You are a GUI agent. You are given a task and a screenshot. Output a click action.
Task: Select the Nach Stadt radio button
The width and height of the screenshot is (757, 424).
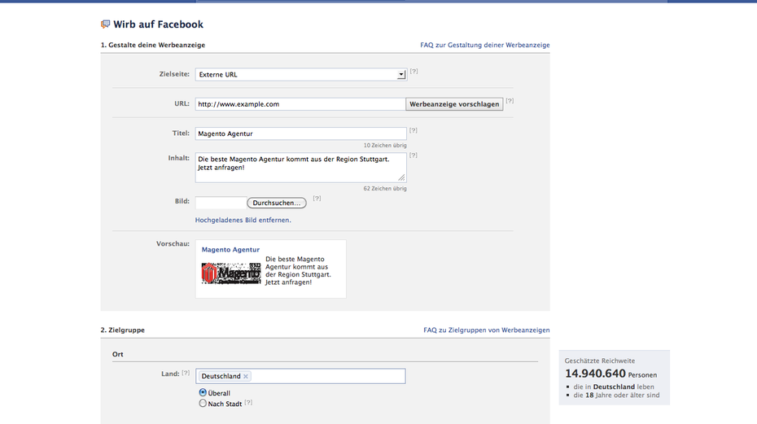point(203,403)
